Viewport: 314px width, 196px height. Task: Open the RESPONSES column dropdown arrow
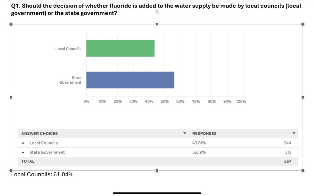click(x=294, y=133)
